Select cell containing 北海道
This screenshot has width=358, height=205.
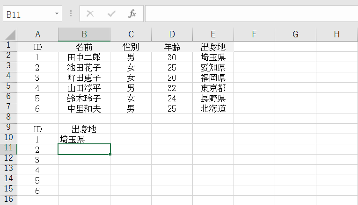[x=213, y=108]
